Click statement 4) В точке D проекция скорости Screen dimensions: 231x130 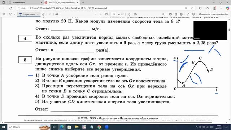[x=105, y=97]
